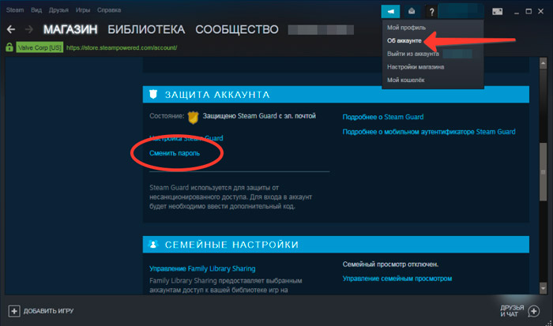Go to the СООБЩЕСТВО tab
The image size is (553, 326).
point(237,30)
